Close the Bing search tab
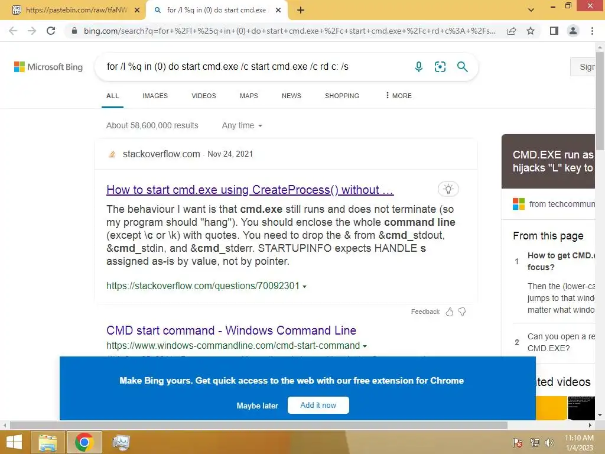 click(x=278, y=10)
